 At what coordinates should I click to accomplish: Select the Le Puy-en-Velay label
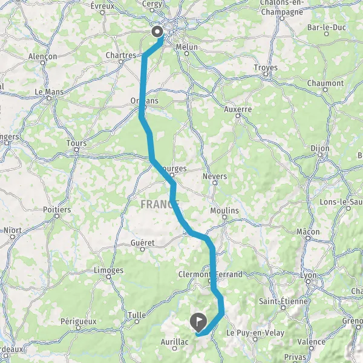point(255,333)
